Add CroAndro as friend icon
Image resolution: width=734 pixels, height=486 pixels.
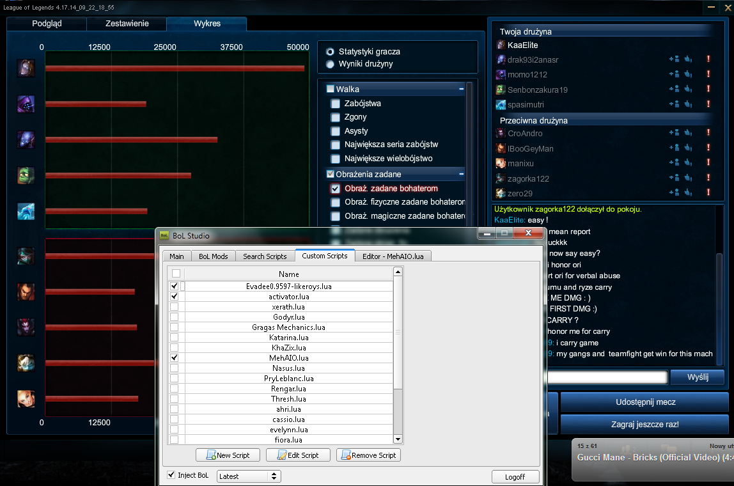674,133
